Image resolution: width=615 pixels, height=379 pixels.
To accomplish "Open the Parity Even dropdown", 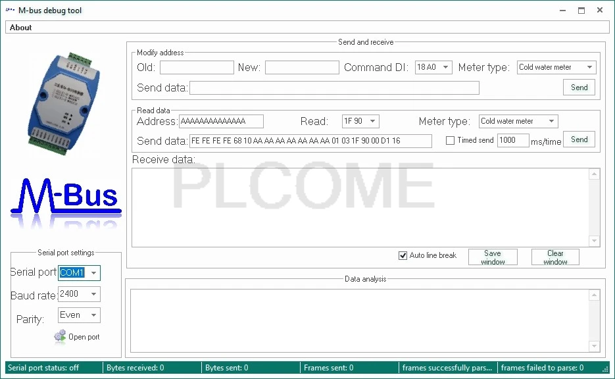I will pyautogui.click(x=94, y=315).
